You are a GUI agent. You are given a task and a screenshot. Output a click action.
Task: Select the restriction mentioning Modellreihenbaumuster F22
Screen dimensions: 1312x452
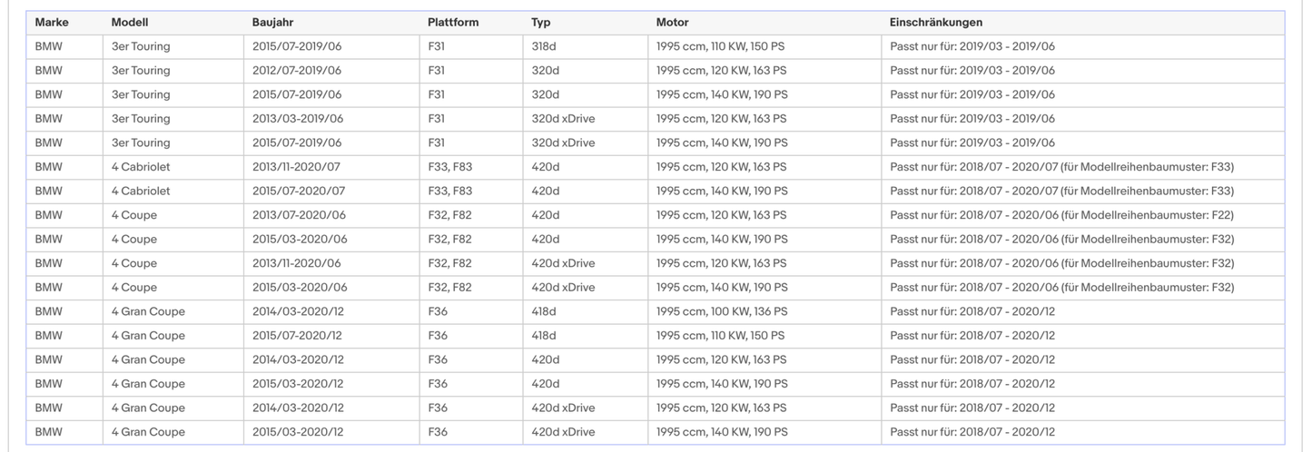1061,215
